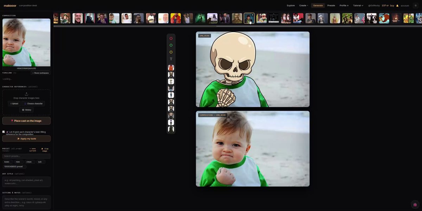
Task: Open the Profile link
Action: click(344, 6)
